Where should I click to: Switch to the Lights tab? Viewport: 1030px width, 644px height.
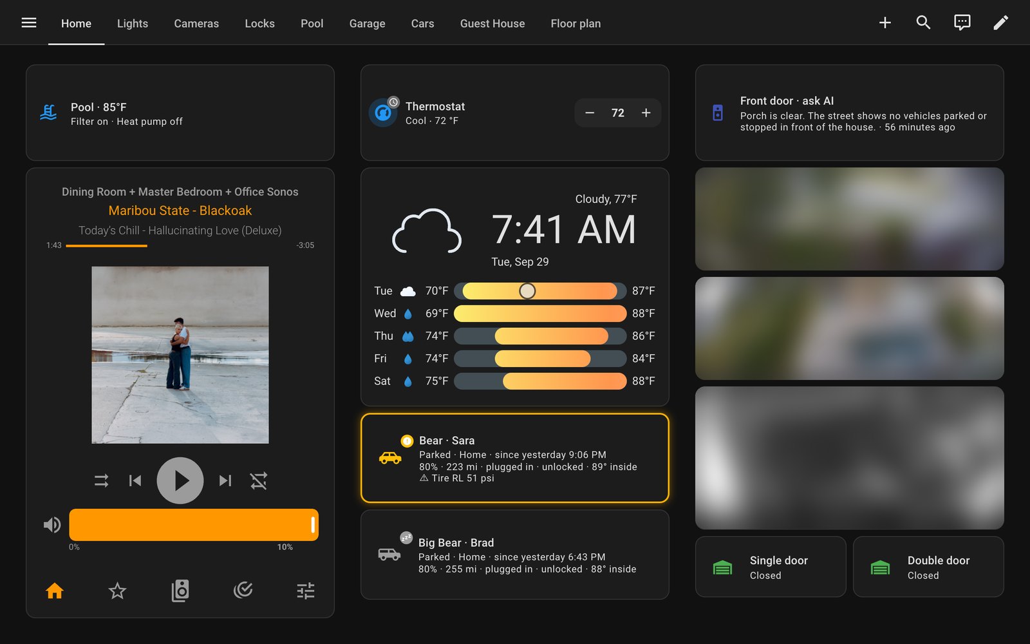click(x=133, y=23)
